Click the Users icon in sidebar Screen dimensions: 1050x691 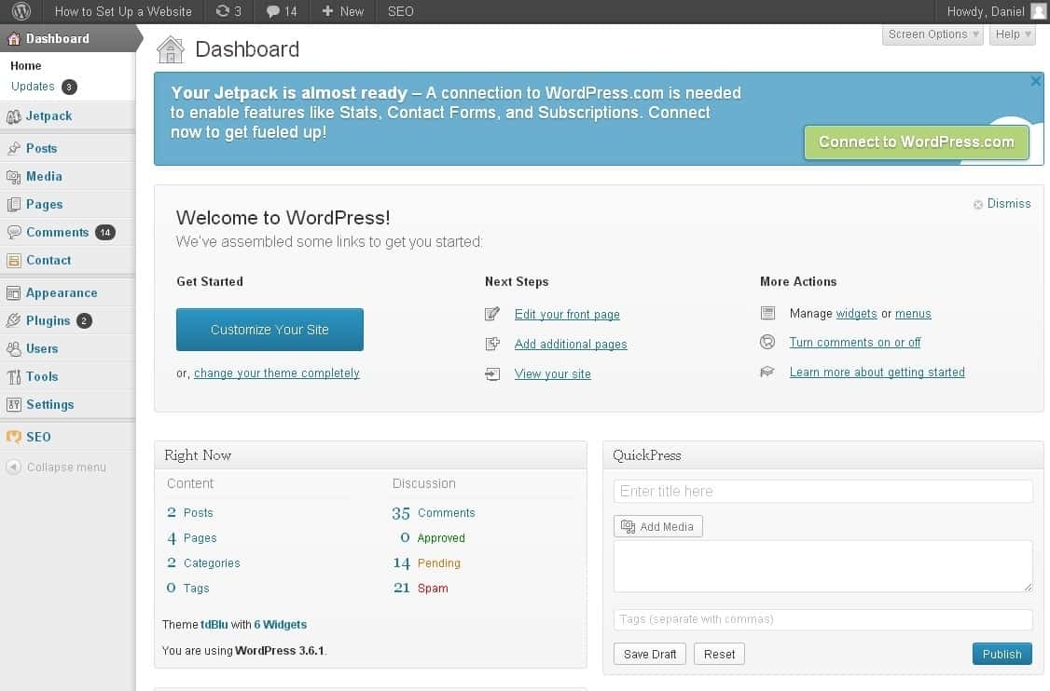(x=13, y=349)
